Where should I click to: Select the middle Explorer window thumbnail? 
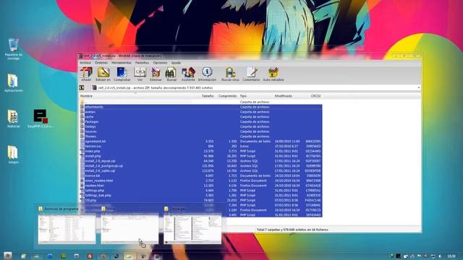pyautogui.click(x=129, y=225)
